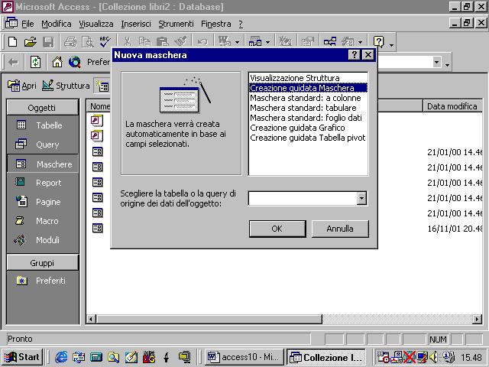
Task: Click the Refresh icon on the Web toolbar
Action: pos(36,63)
